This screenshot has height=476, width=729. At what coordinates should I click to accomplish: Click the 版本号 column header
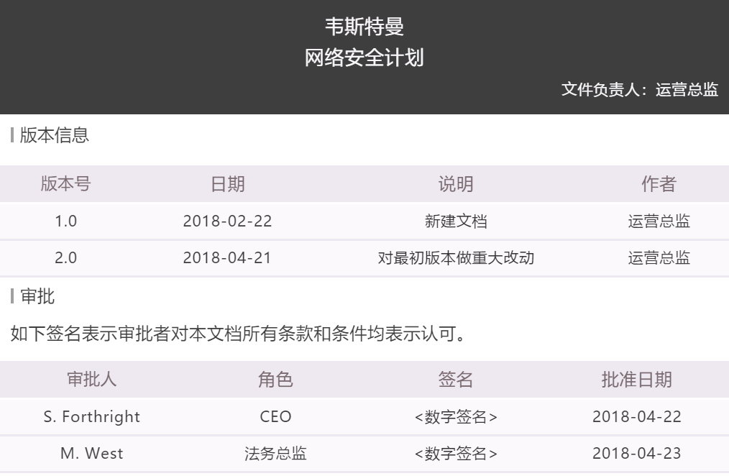[x=65, y=184]
